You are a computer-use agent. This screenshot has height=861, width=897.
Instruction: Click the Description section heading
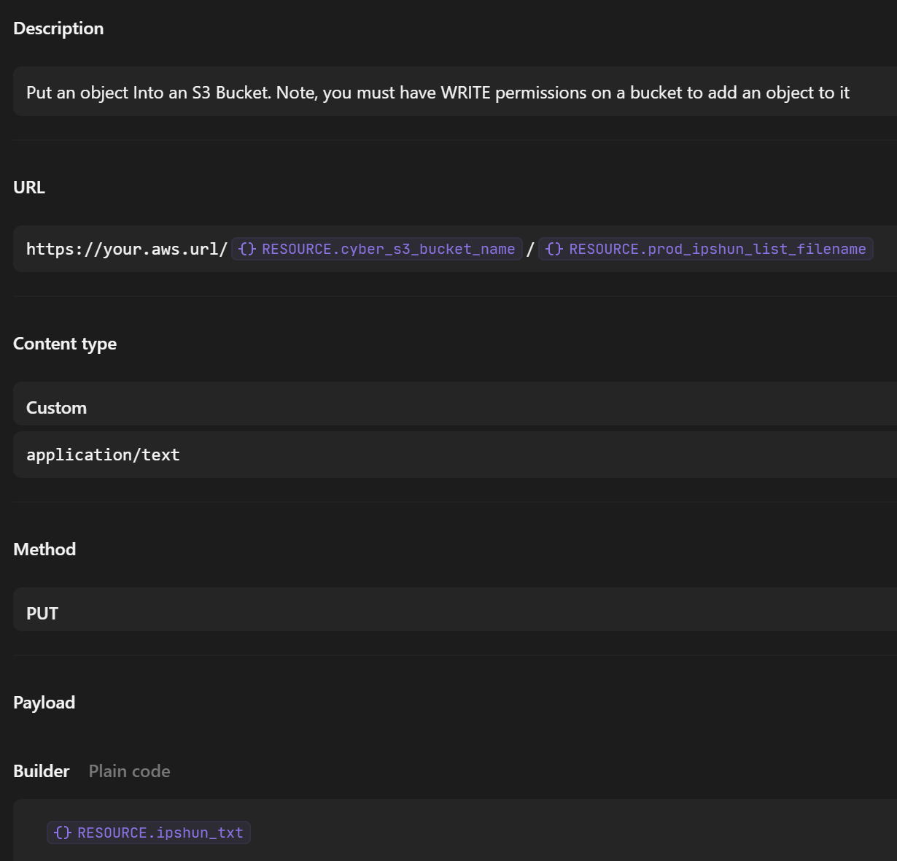click(58, 28)
